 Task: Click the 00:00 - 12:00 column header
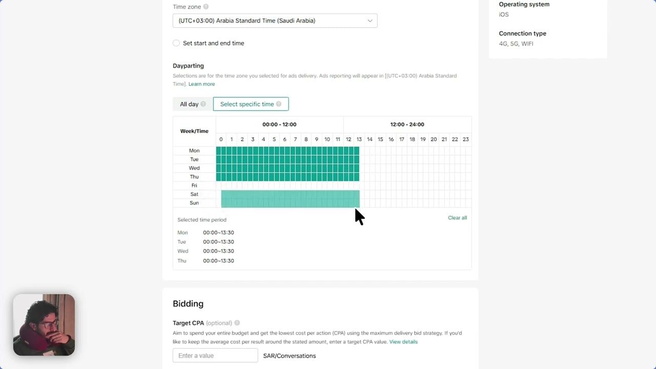coord(279,125)
